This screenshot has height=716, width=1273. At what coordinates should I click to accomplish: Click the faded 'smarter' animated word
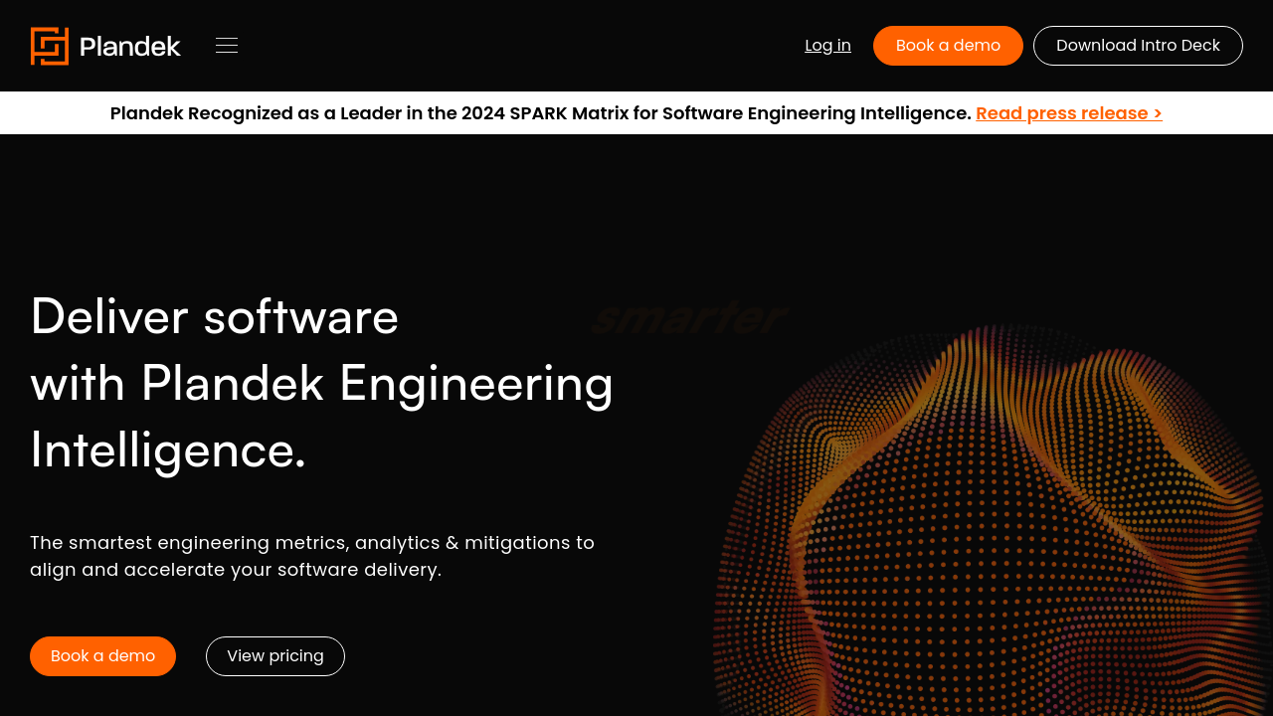click(688, 318)
